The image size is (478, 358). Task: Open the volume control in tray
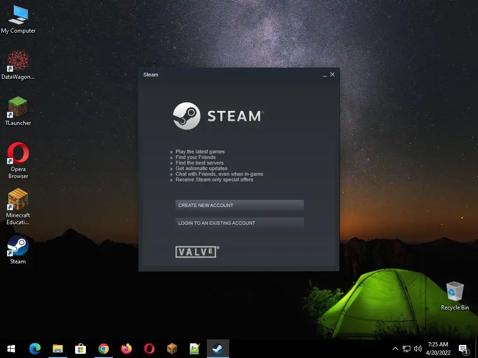tap(418, 349)
